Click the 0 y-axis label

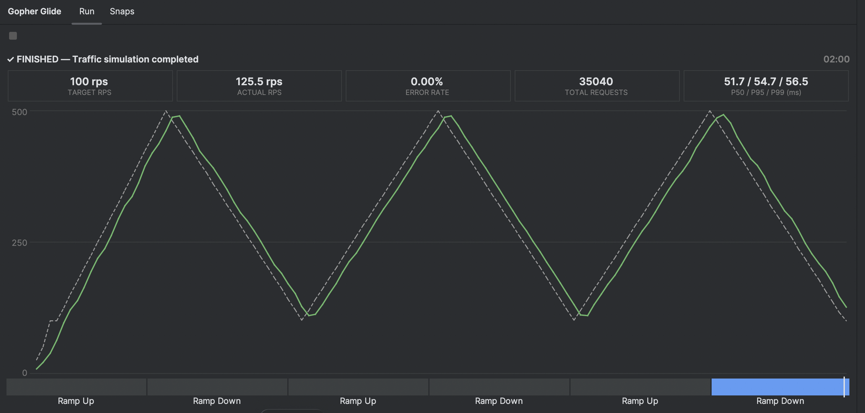coord(24,373)
